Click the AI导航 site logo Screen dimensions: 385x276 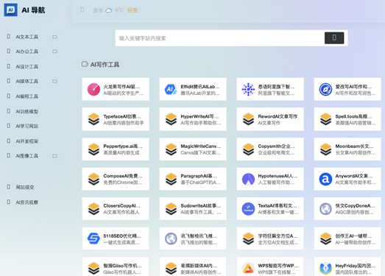tap(10, 10)
